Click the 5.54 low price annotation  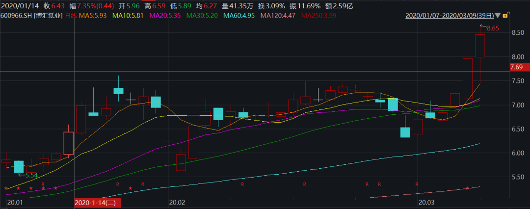pos(31,175)
